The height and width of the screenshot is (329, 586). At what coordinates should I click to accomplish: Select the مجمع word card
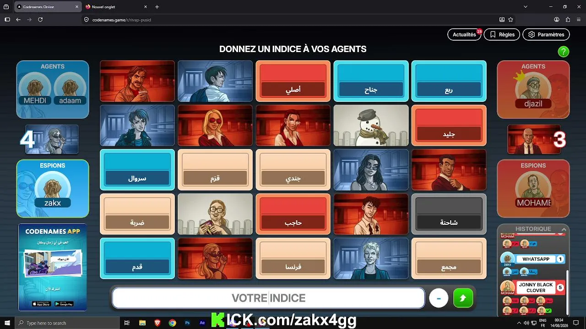click(449, 258)
